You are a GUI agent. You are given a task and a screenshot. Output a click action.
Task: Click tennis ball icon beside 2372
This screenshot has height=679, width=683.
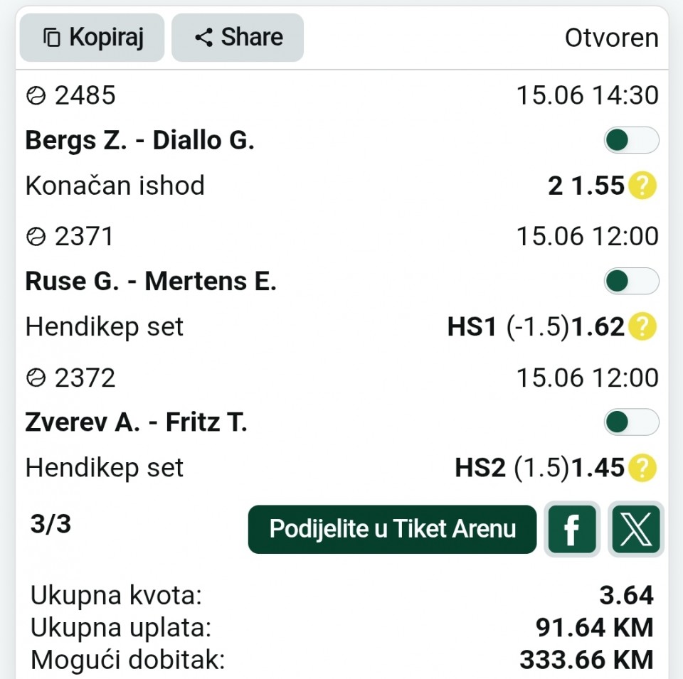36,378
